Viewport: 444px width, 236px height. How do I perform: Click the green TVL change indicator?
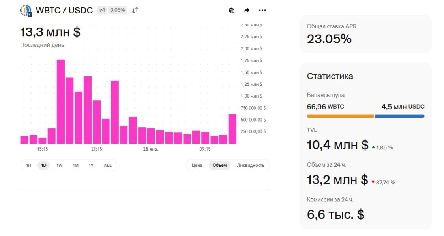pyautogui.click(x=383, y=147)
